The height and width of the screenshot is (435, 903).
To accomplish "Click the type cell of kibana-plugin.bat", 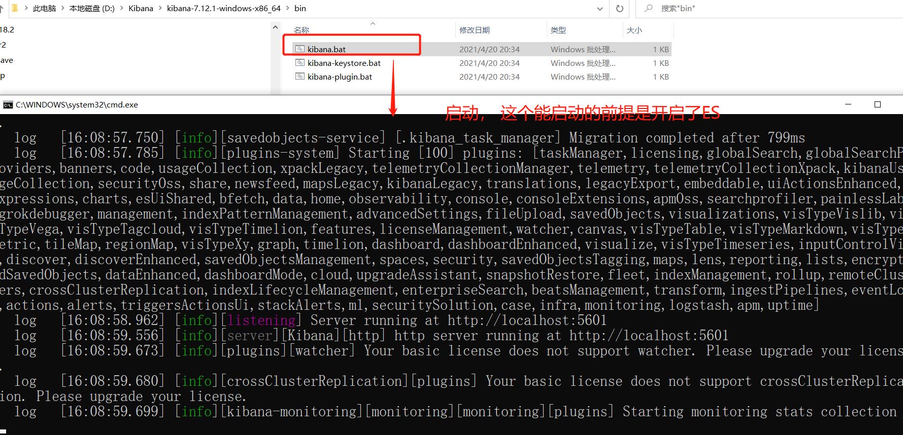I will [583, 77].
